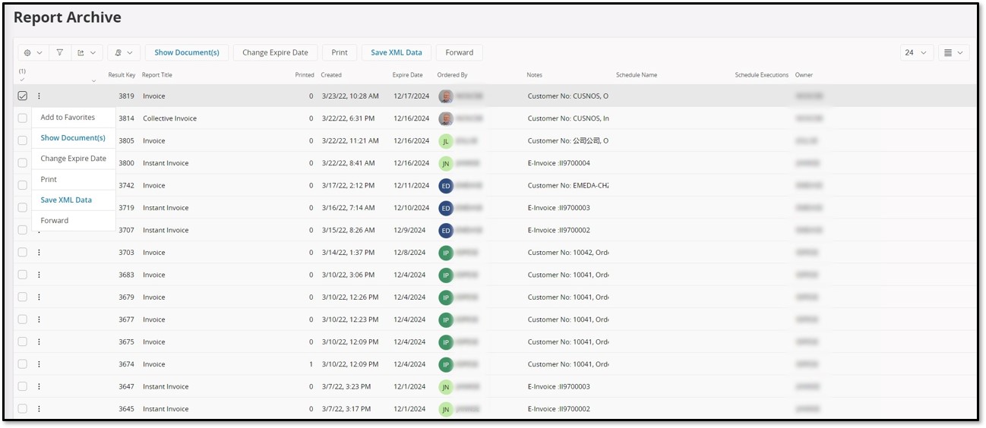Click the toolbar Show Document(s) button
This screenshot has width=986, height=428.
pos(187,52)
